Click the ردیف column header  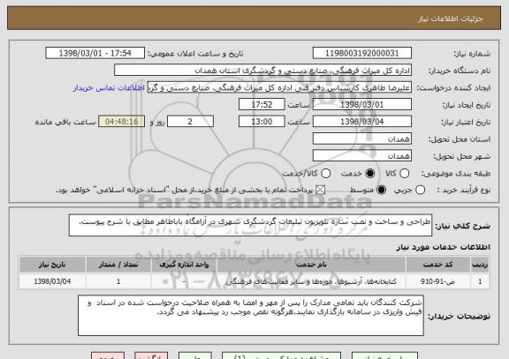[x=480, y=265]
